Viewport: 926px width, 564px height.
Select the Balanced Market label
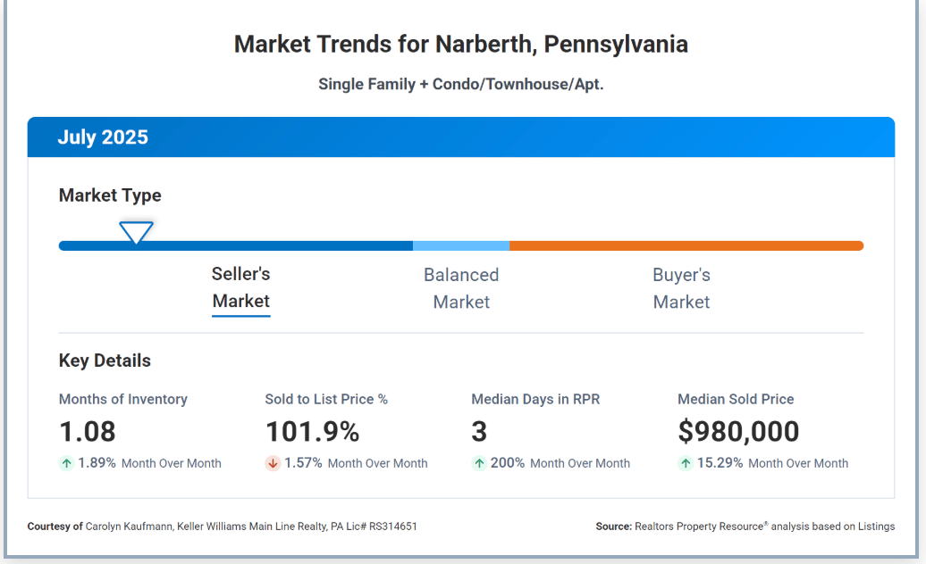(x=461, y=288)
